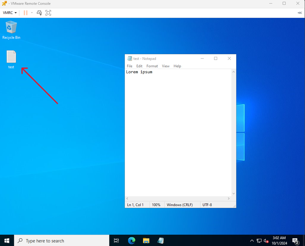305x246 pixels.
Task: Open Task View from the taskbar
Action: tap(116, 241)
